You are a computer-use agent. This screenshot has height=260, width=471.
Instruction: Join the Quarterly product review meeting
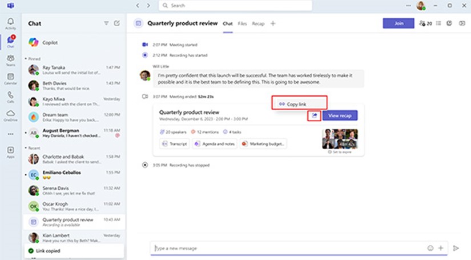pyautogui.click(x=398, y=23)
